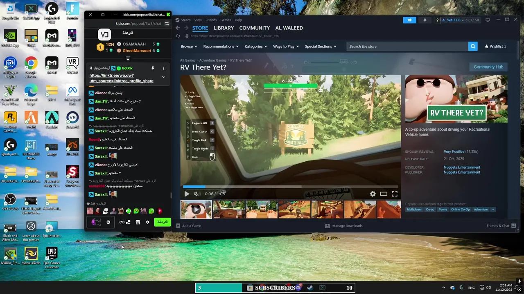Click the infinity icon in Kick chat
Image resolution: width=524 pixels, height=294 pixels.
(122, 222)
